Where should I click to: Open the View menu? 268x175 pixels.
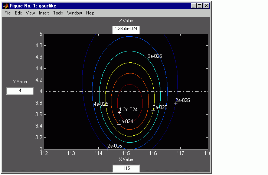click(x=30, y=13)
